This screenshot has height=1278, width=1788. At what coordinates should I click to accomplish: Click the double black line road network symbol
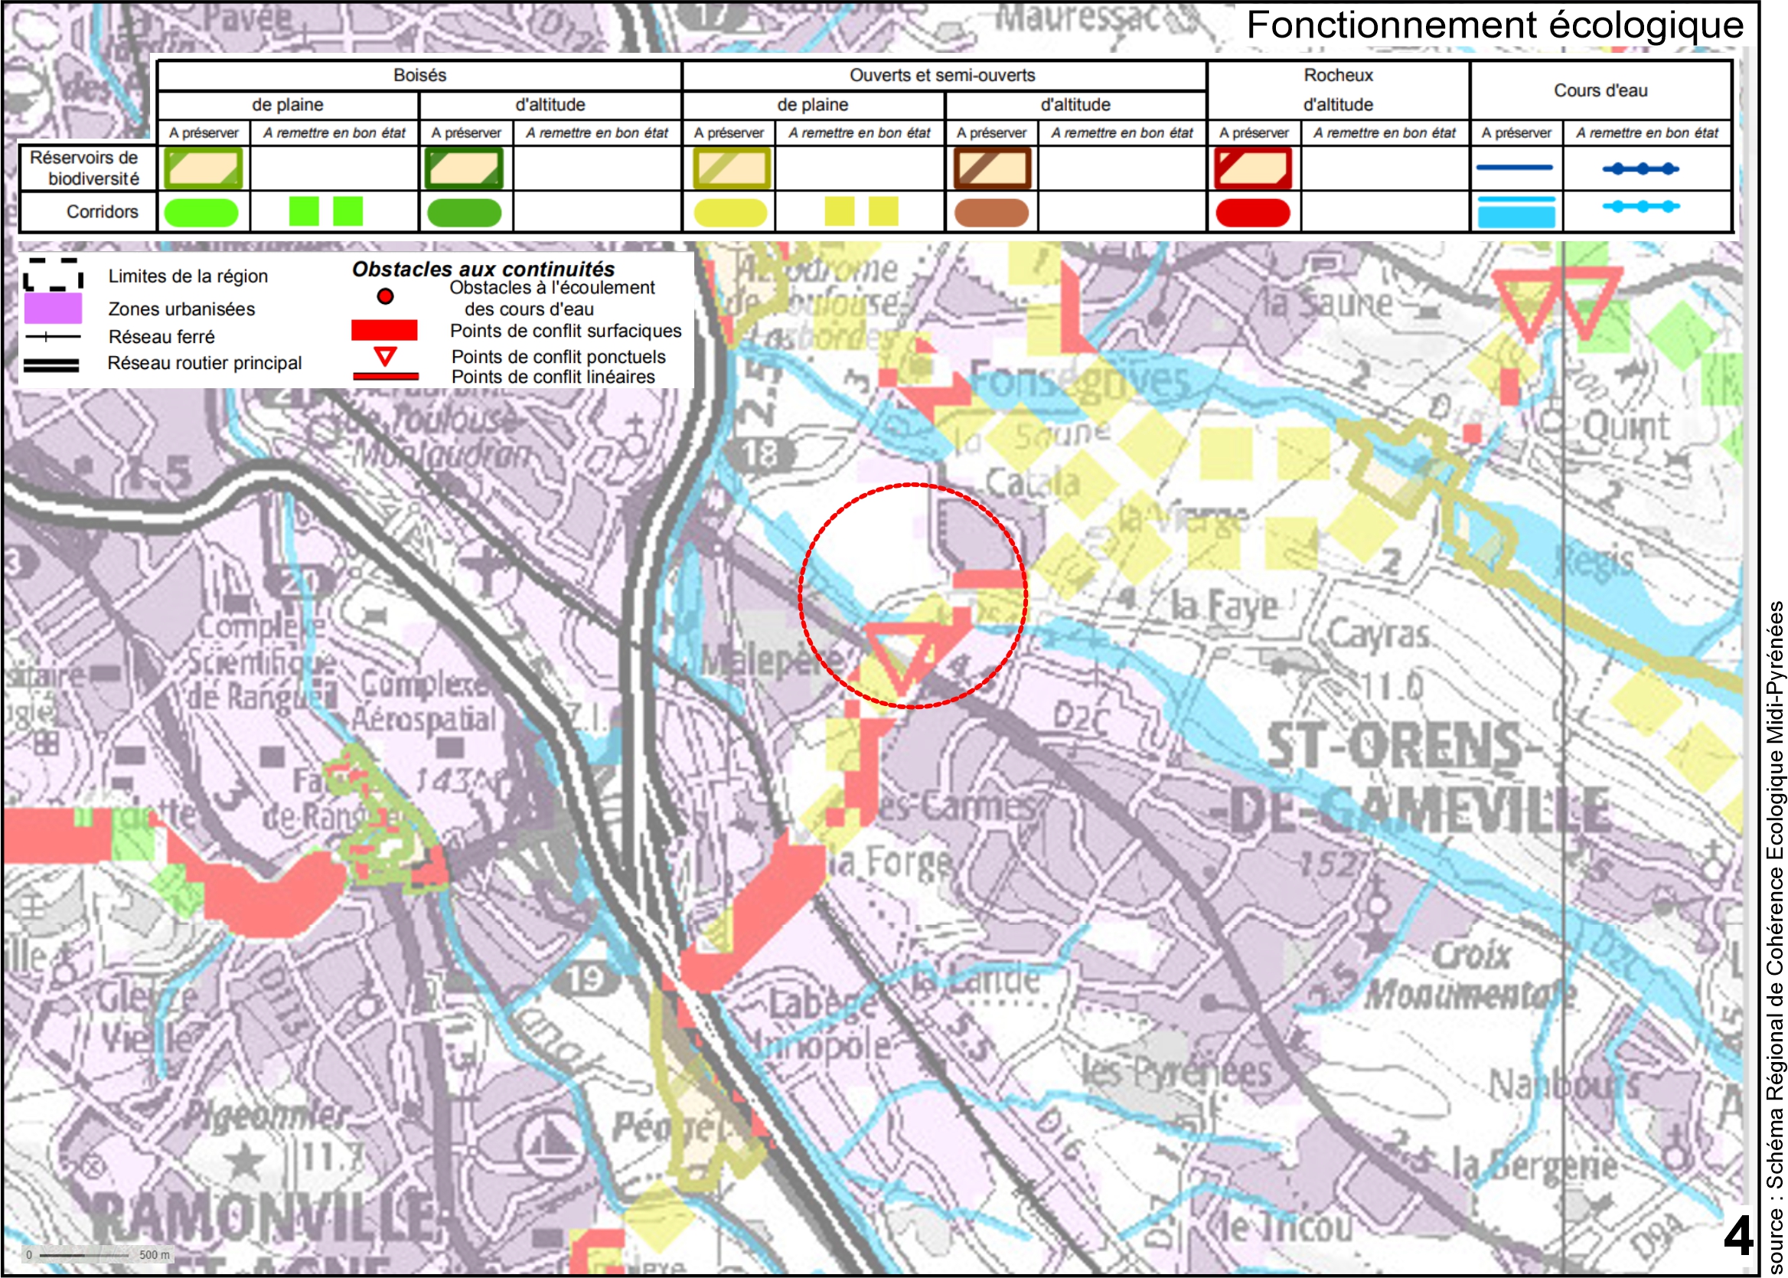pos(51,365)
